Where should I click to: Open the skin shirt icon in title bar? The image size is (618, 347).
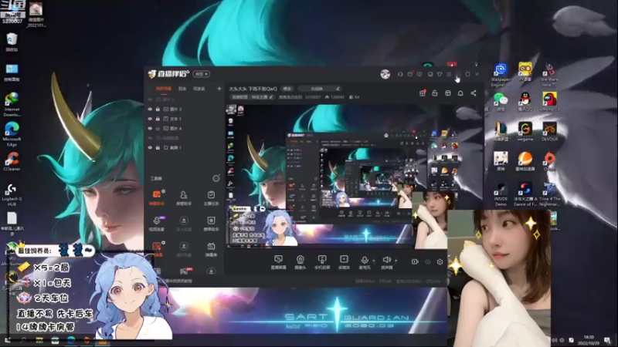pyautogui.click(x=440, y=74)
